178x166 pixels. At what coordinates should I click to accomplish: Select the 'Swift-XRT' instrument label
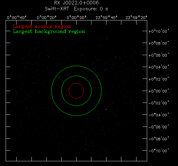tap(57, 9)
